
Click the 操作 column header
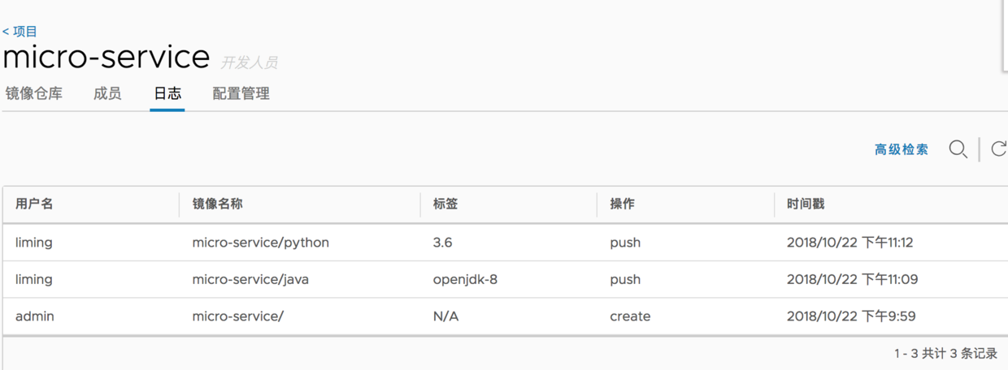point(622,204)
